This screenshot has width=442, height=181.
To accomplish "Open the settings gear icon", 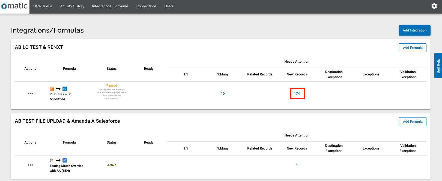I will point(434,6).
